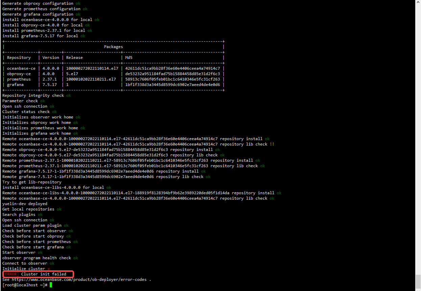Click the 'Generate grafana configuration' line
The width and height of the screenshot is (421, 291).
(41, 14)
